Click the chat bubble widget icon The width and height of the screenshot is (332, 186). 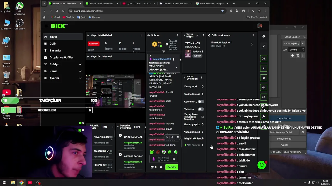[264, 88]
